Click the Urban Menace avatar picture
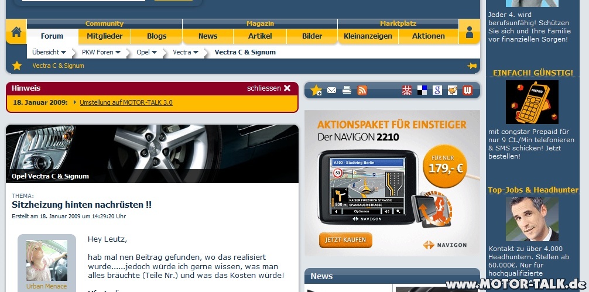This screenshot has width=589, height=292. tap(47, 260)
